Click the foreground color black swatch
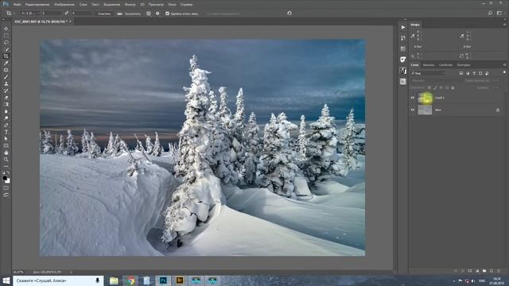The height and width of the screenshot is (286, 509). (x=5, y=178)
